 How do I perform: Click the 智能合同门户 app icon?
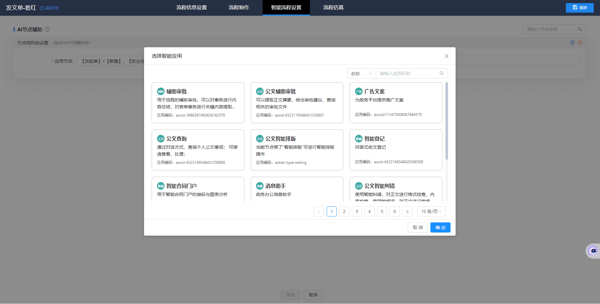click(x=161, y=186)
